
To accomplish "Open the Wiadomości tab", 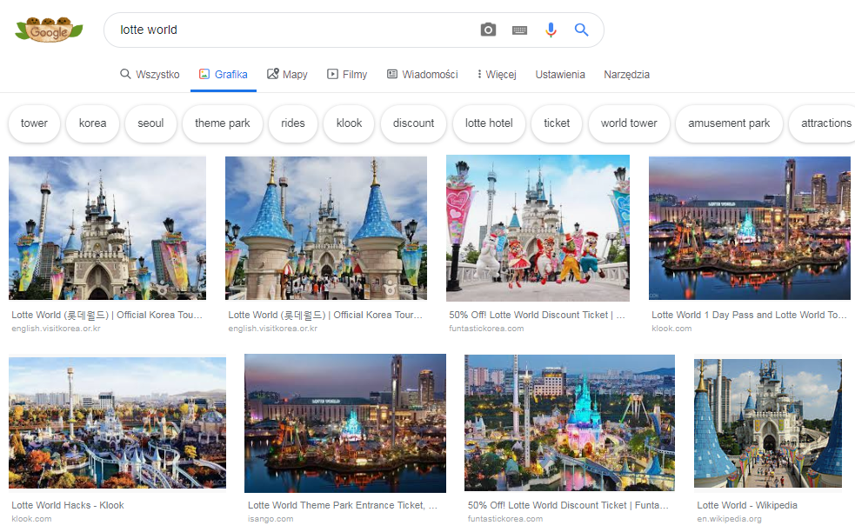I will pos(422,74).
